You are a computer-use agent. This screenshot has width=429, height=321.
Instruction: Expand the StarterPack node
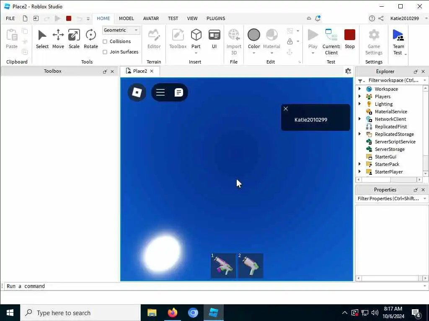click(x=359, y=164)
